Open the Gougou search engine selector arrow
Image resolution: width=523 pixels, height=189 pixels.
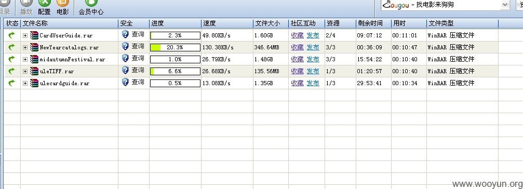tap(412, 5)
